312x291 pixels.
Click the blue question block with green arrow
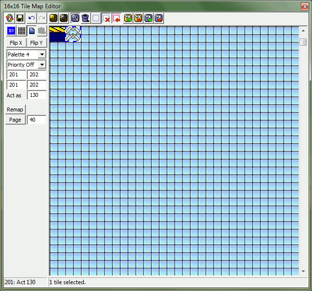point(148,18)
